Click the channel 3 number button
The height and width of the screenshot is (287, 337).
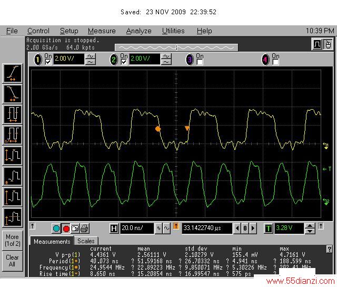(x=190, y=60)
